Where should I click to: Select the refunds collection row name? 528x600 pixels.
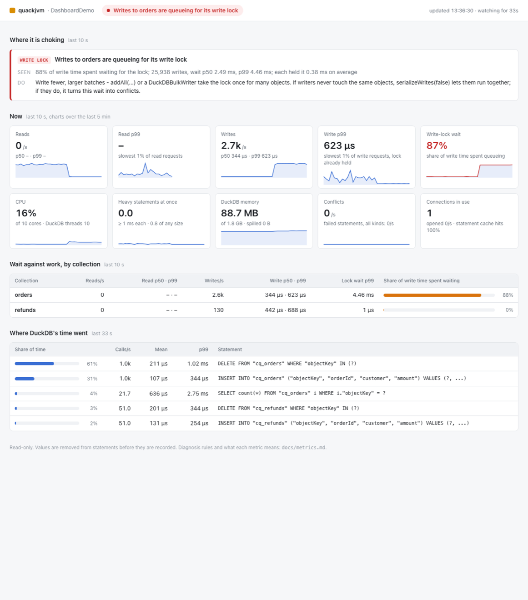[x=25, y=310]
